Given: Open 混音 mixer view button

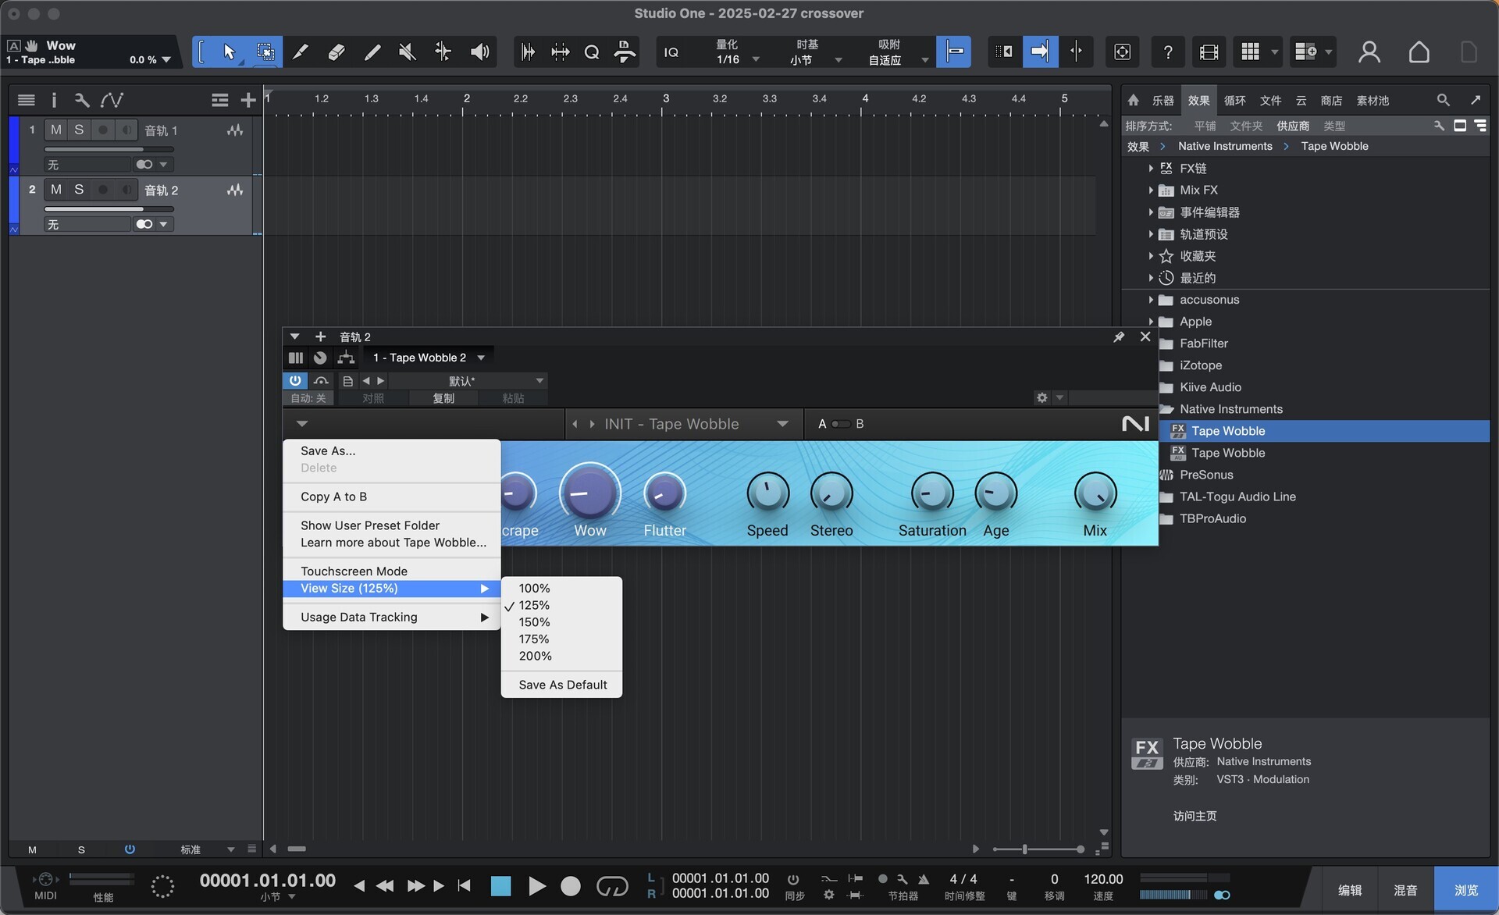Looking at the screenshot, I should click(1405, 890).
